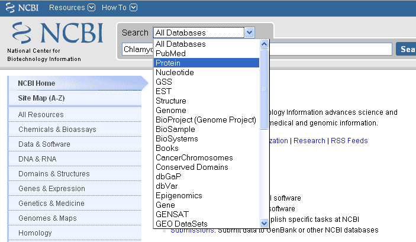416x242 pixels.
Task: Click the NCBI logo in header bar
Action: (21, 8)
